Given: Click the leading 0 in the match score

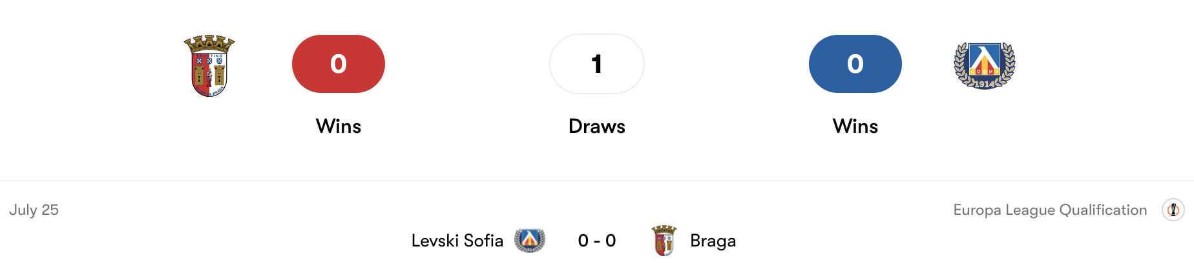Looking at the screenshot, I should pyautogui.click(x=583, y=241).
